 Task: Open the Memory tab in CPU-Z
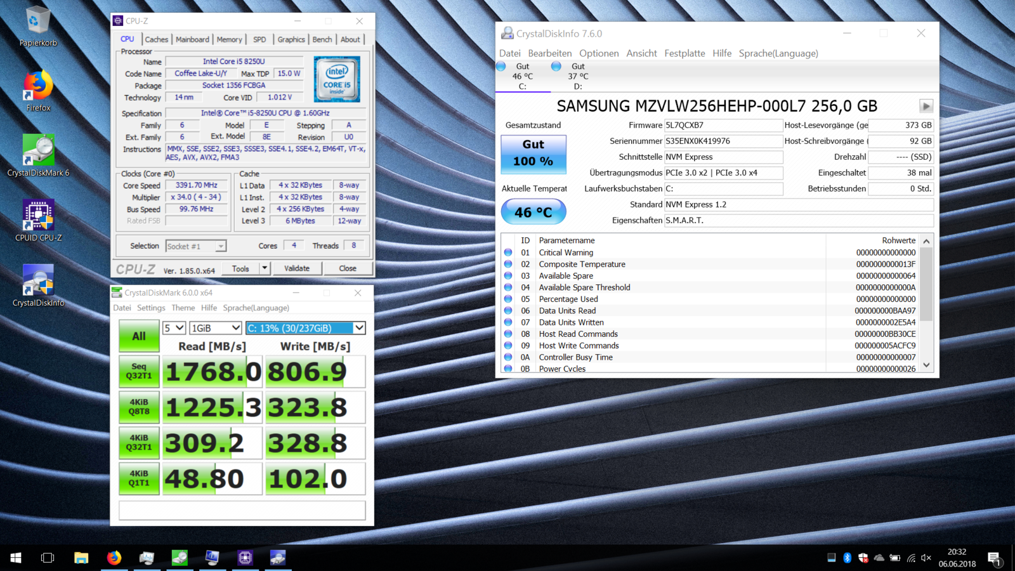tap(229, 39)
